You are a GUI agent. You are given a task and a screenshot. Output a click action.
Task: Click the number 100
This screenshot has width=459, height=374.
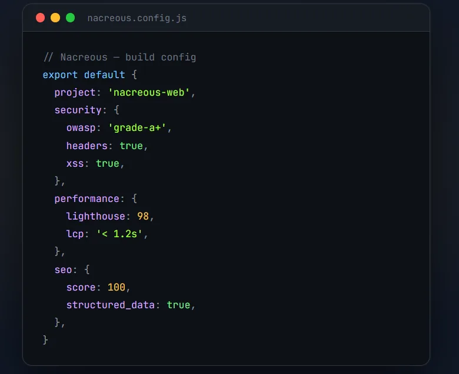point(117,287)
